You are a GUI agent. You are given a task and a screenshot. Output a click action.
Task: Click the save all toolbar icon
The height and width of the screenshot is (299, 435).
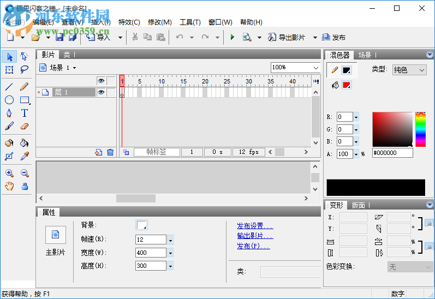coord(73,37)
